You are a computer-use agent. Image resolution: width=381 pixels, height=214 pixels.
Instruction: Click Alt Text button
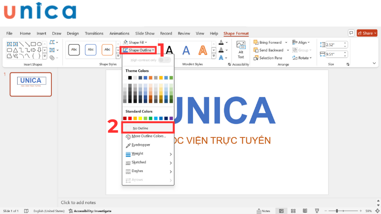click(241, 50)
